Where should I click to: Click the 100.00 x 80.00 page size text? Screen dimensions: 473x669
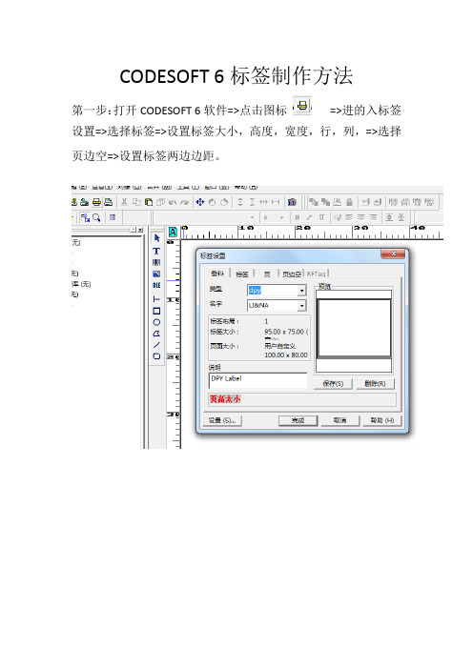point(285,355)
